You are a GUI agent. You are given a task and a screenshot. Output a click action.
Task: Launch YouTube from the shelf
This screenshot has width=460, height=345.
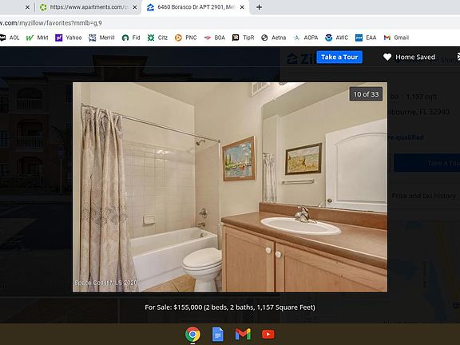click(x=268, y=334)
